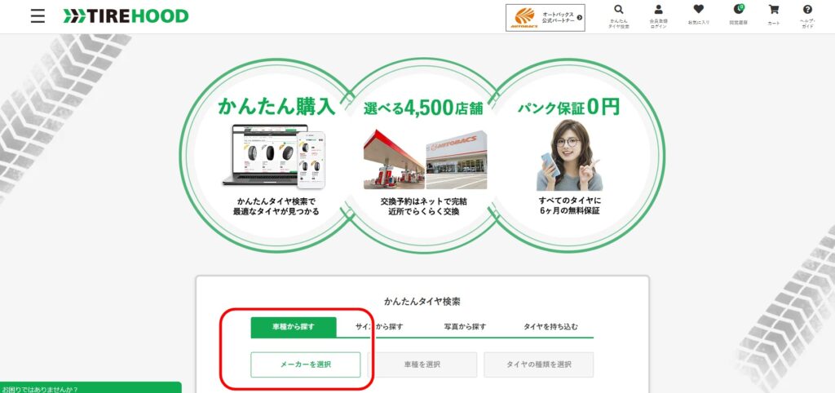Click the お困りではありませんか help bar
Viewport: 835px width, 393px height.
click(91, 387)
